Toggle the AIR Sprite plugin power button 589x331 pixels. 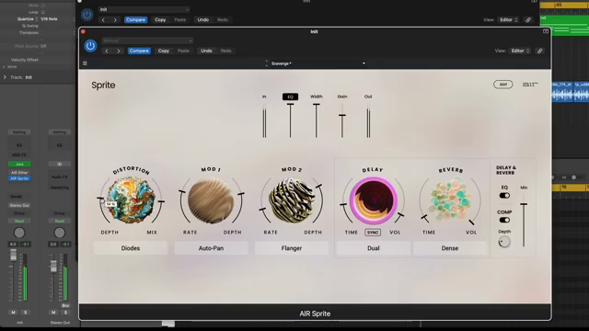point(90,46)
